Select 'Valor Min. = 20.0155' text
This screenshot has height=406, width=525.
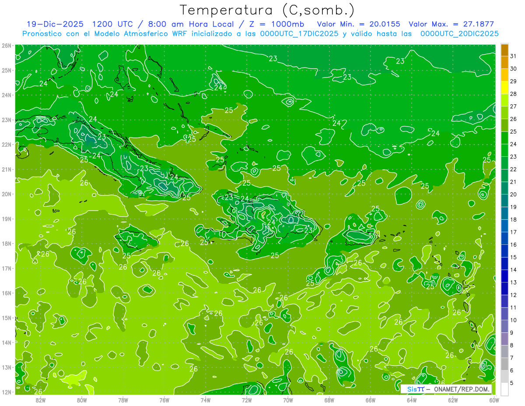(358, 24)
